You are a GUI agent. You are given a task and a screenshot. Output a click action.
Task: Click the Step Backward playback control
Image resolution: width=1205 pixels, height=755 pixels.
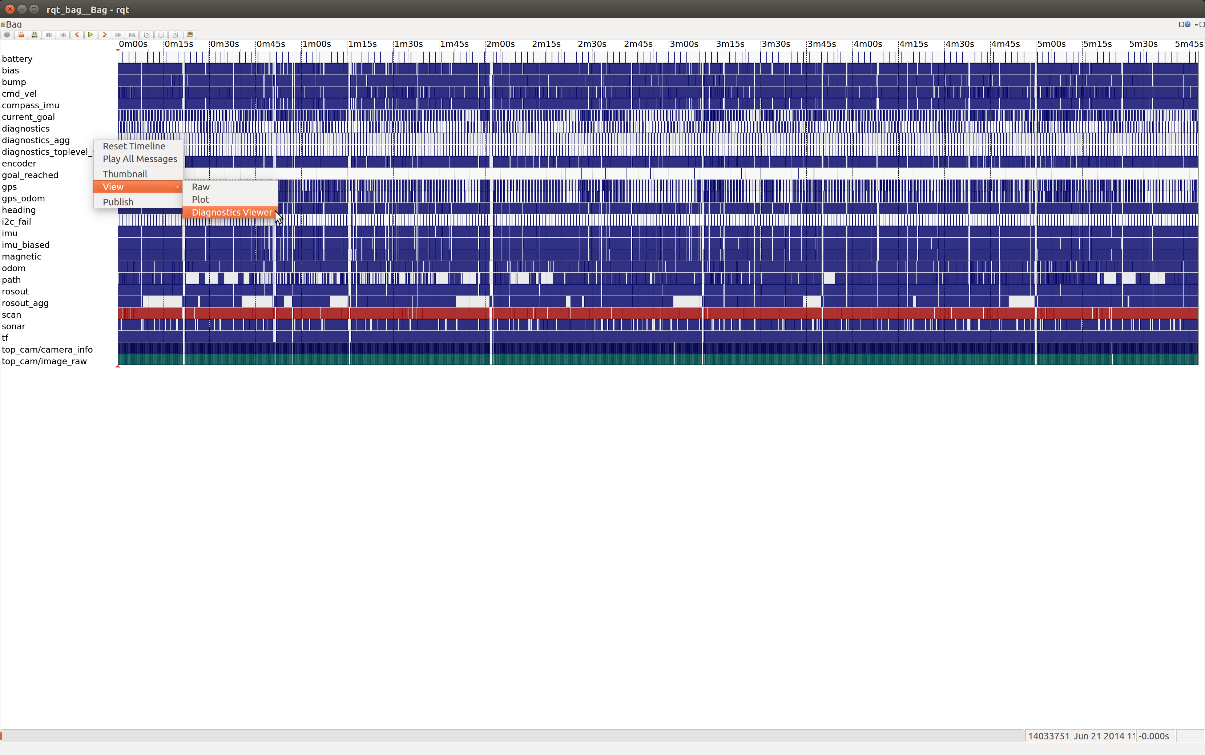pyautogui.click(x=77, y=35)
